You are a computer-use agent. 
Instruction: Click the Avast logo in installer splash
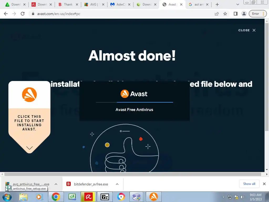point(134,94)
